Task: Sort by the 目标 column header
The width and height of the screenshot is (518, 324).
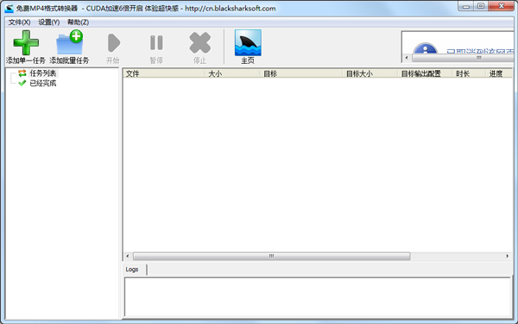Action: click(301, 73)
